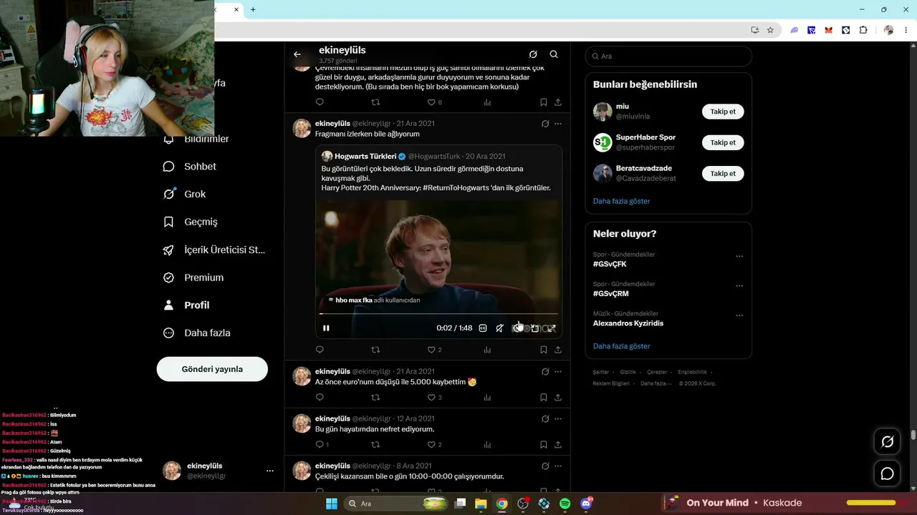Open options for the #GSvÇRM trend

point(739,286)
